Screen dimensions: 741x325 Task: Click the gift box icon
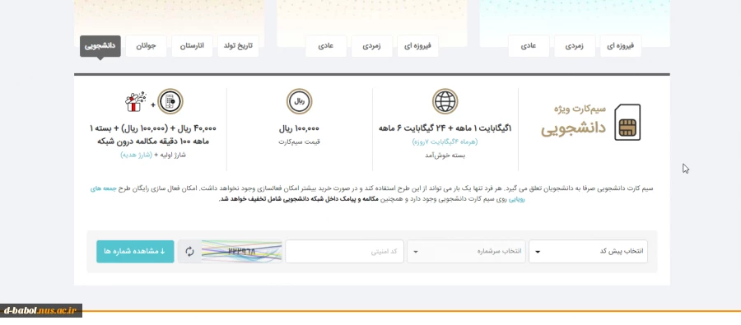point(136,101)
